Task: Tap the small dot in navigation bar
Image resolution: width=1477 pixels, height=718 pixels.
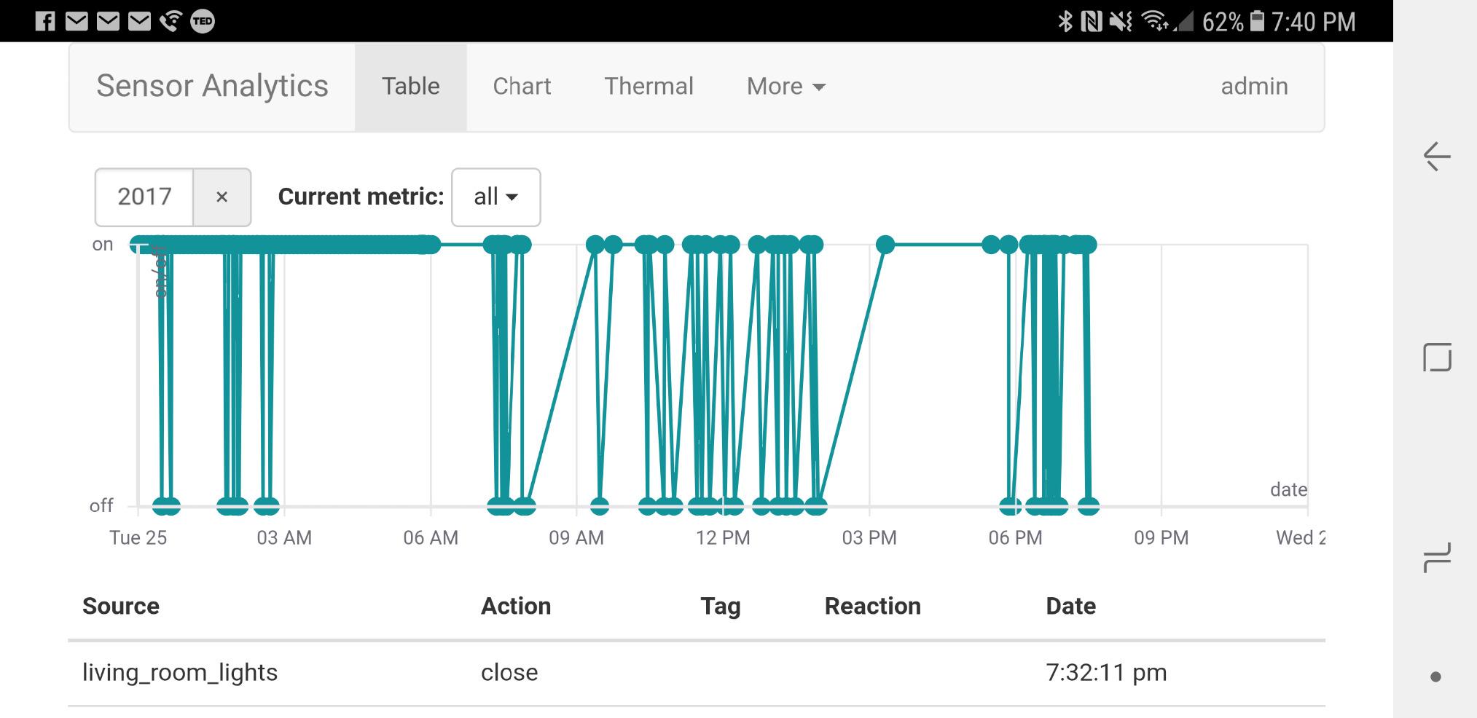Action: (1435, 677)
